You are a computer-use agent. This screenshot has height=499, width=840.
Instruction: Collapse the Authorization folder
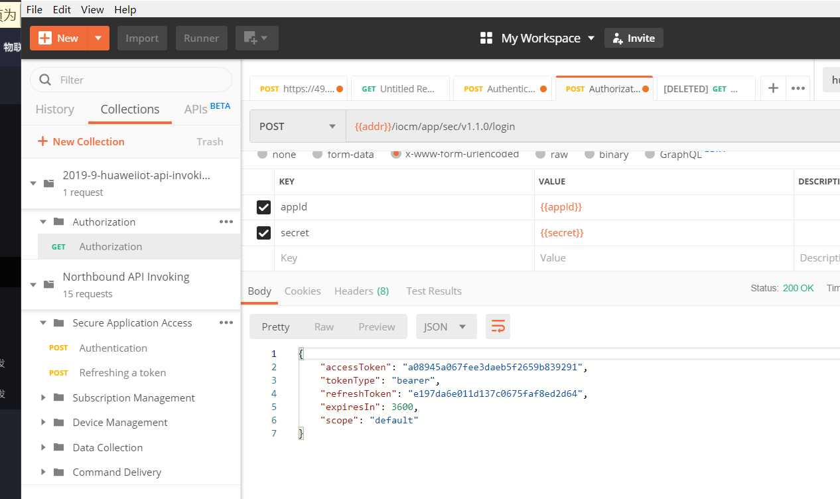point(43,222)
